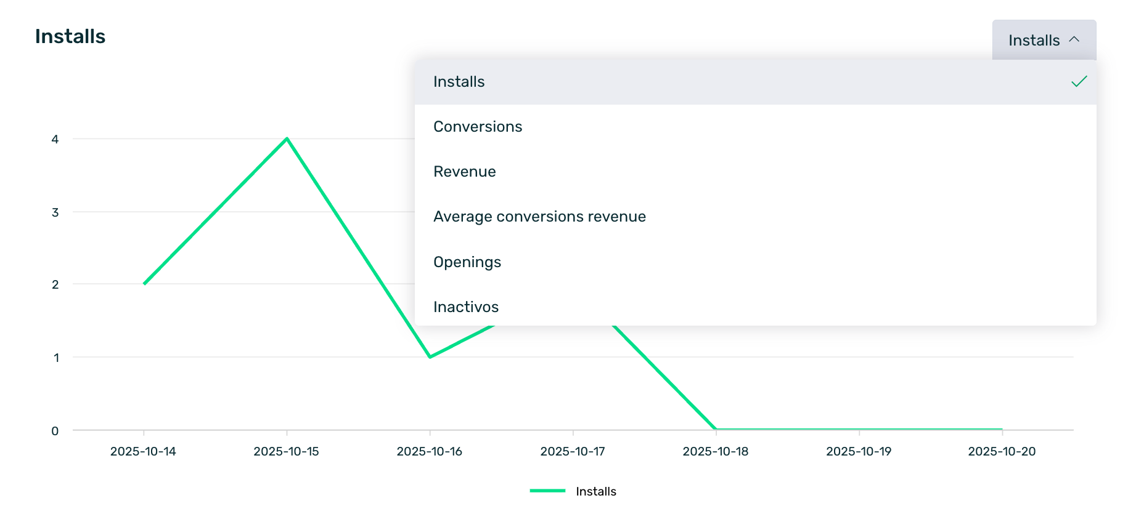Screen dimensions: 1128x522
Task: Select Average conversions revenue option
Action: [539, 217]
